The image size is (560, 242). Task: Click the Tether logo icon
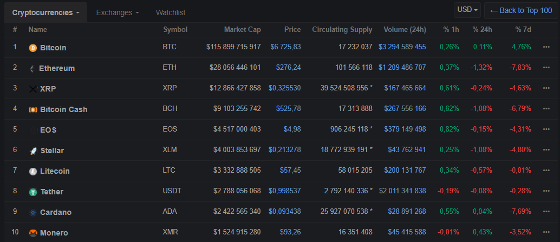pyautogui.click(x=33, y=192)
